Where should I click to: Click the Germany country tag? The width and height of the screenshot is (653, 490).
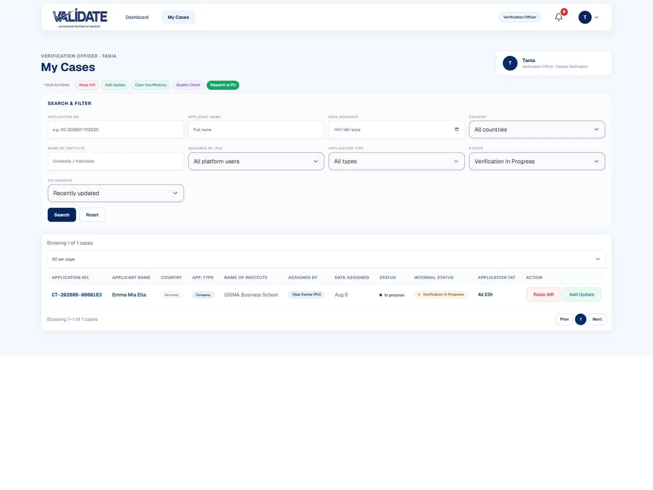(171, 295)
